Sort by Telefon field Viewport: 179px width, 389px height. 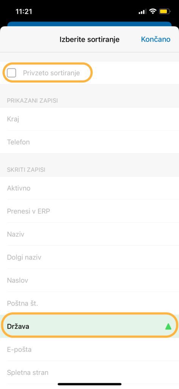tap(89, 142)
